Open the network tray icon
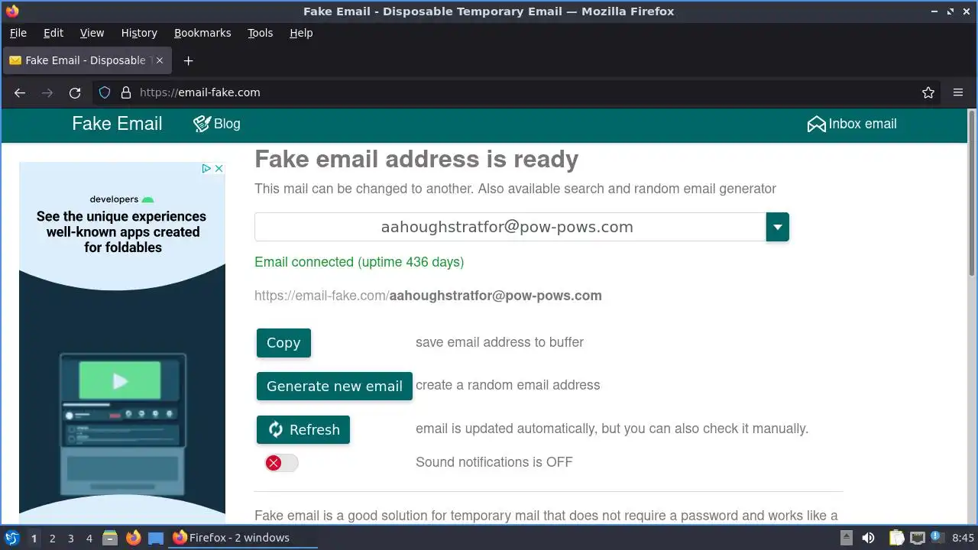Image resolution: width=978 pixels, height=550 pixels. coord(917,538)
